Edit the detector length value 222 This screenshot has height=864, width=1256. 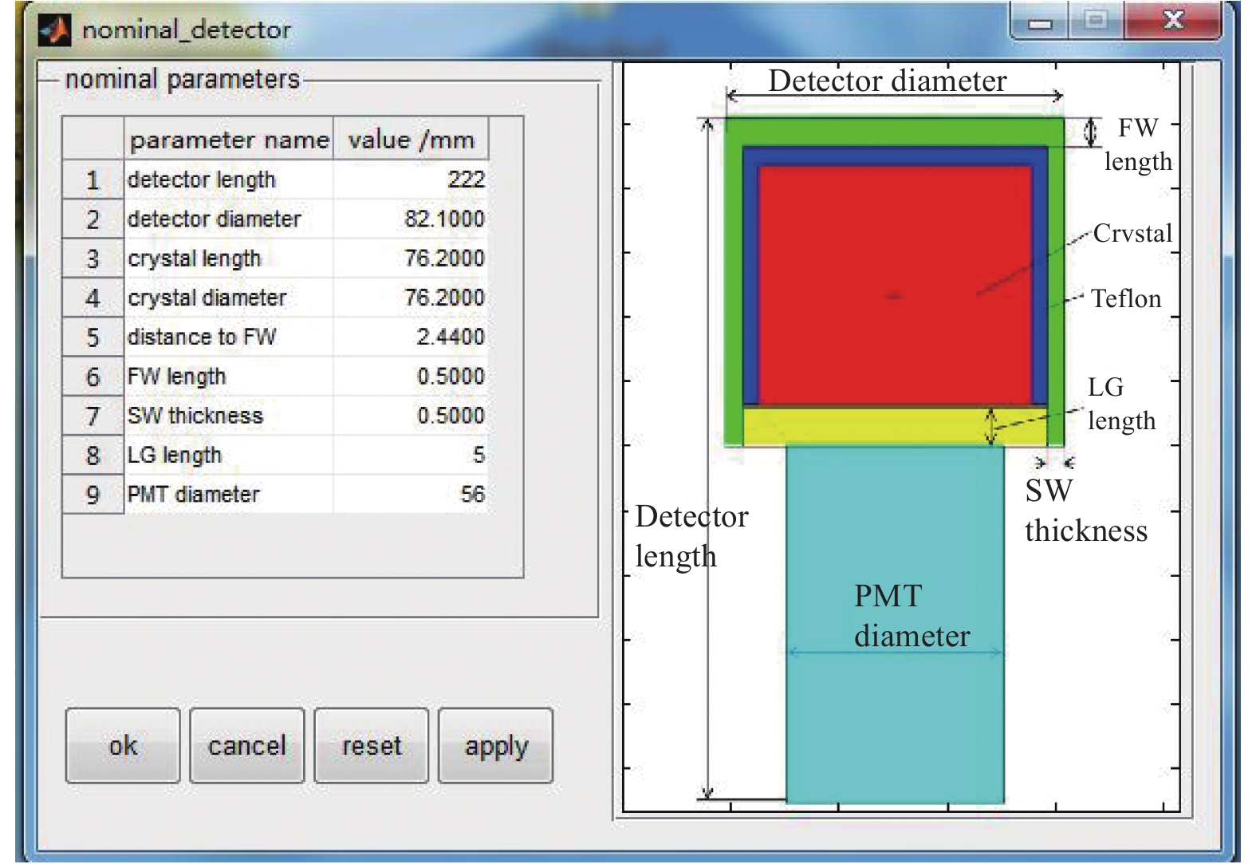410,180
